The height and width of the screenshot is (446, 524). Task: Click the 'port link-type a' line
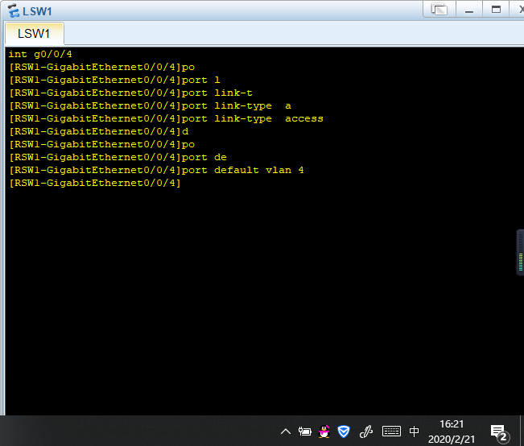point(150,105)
